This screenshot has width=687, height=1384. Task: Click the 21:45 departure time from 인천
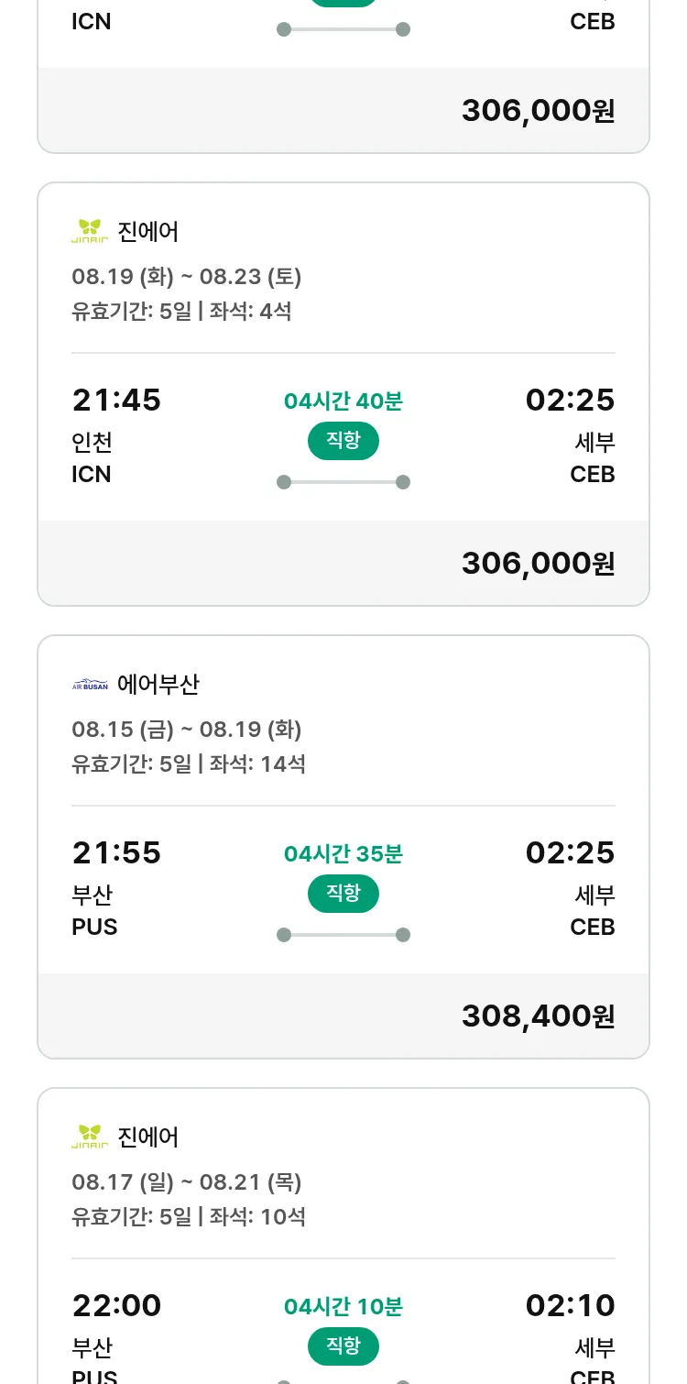coord(116,400)
